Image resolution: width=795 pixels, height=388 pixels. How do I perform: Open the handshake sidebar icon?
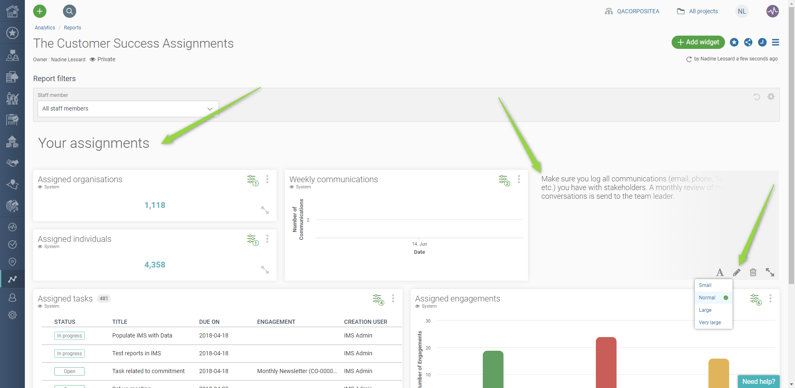(x=12, y=163)
